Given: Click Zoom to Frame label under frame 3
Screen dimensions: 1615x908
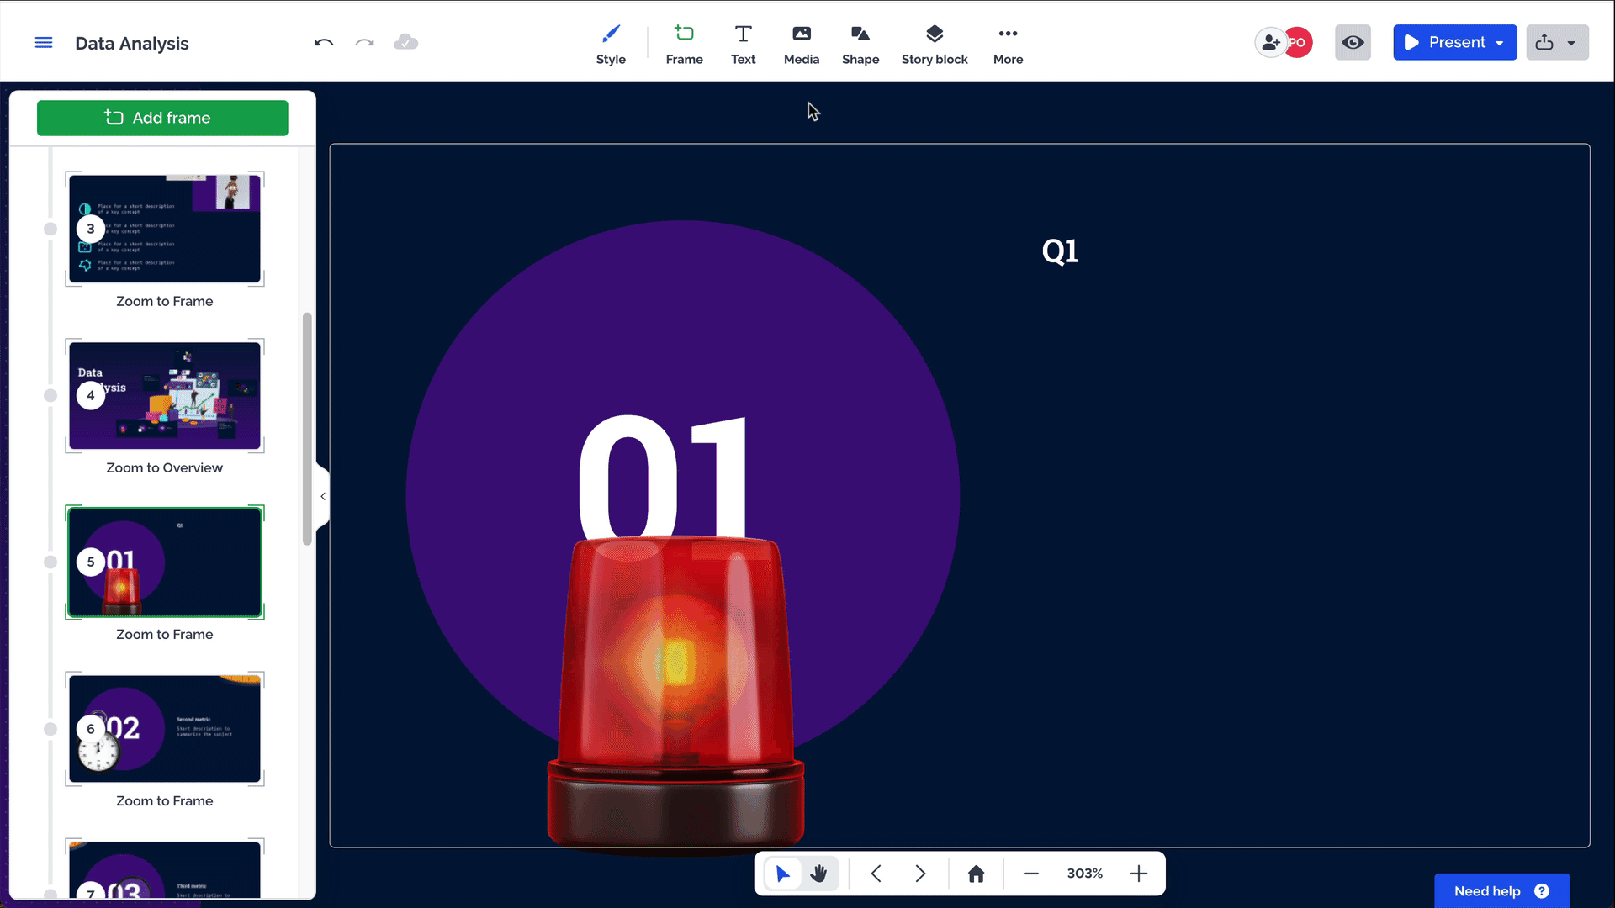Looking at the screenshot, I should click(165, 301).
